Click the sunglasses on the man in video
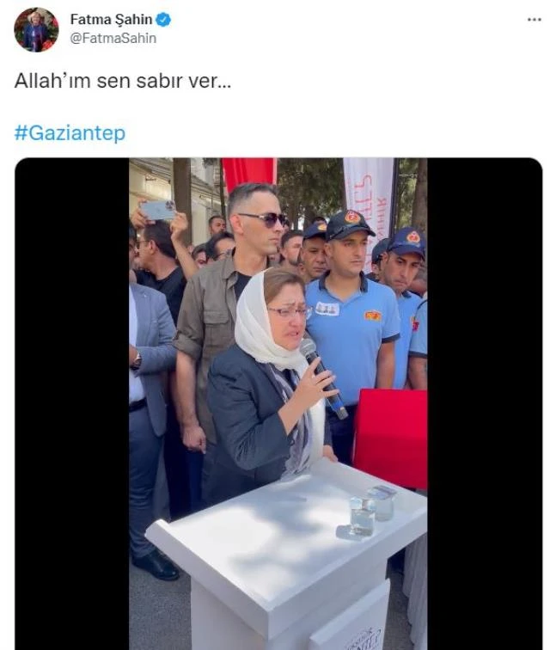The image size is (550, 650). (263, 218)
